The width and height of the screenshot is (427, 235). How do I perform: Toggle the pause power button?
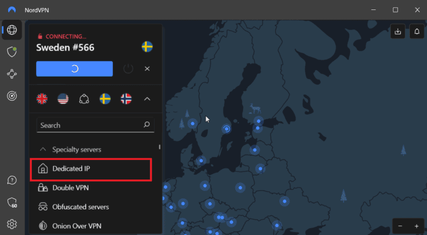(x=128, y=68)
